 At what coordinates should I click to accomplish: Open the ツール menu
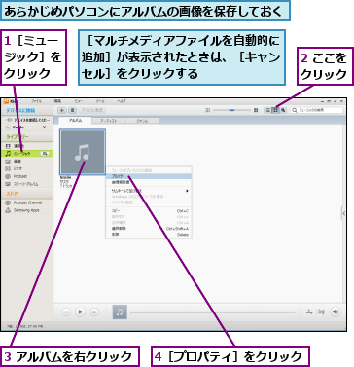[100, 101]
